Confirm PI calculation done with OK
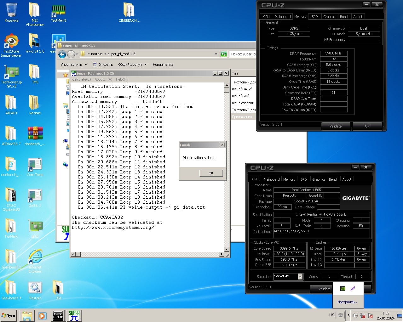This screenshot has height=322, width=403. pyautogui.click(x=211, y=173)
